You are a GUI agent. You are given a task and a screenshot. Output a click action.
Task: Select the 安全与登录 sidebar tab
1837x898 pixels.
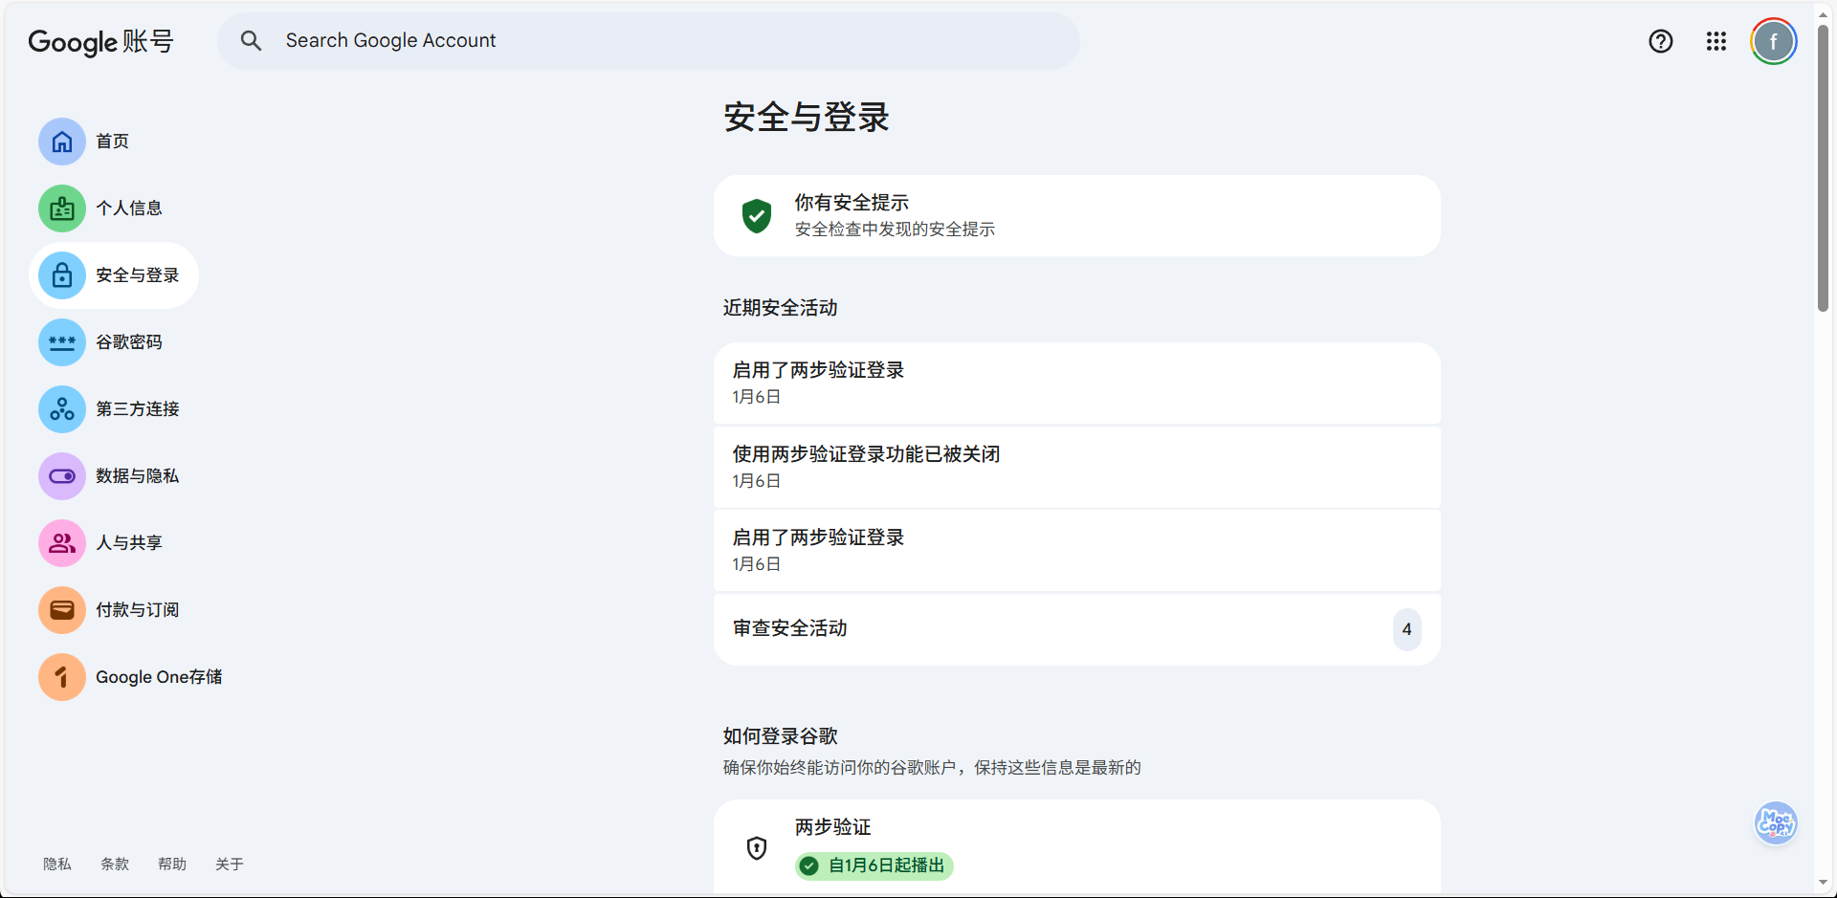click(x=115, y=275)
